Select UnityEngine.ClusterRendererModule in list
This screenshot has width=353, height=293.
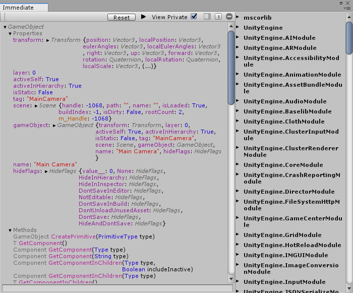(x=291, y=152)
